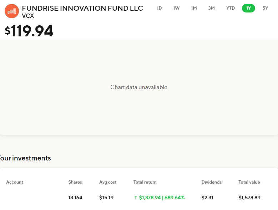The image size is (278, 210).
Task: Click the Chart data unavailable message
Action: [139, 87]
